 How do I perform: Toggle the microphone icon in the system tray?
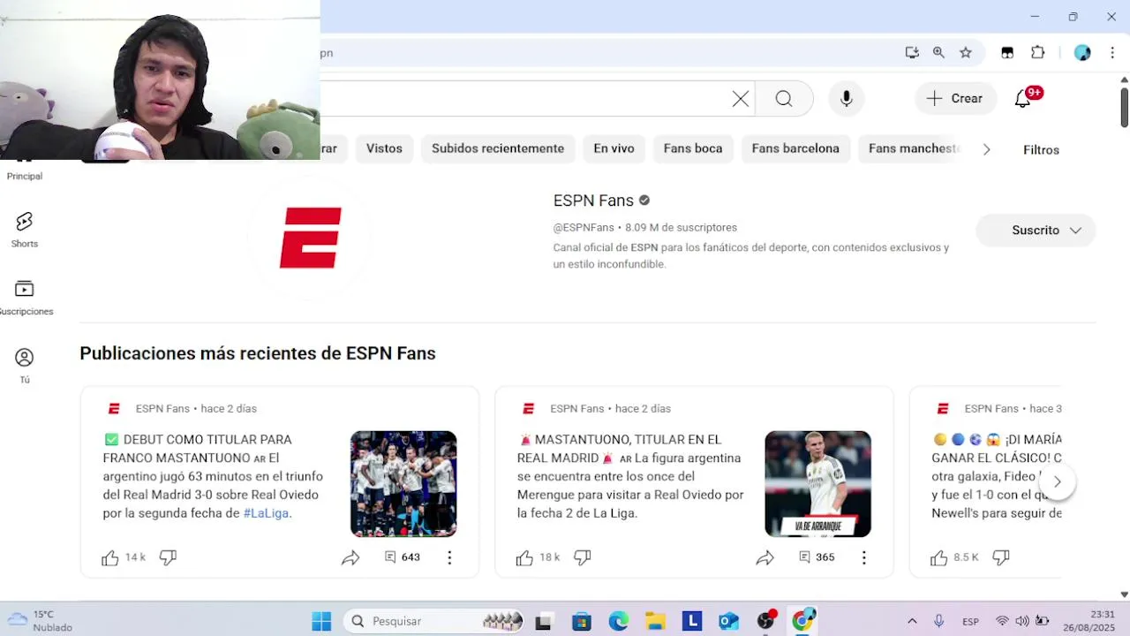tap(938, 621)
